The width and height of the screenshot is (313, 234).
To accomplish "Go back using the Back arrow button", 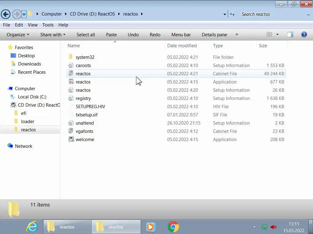I will pyautogui.click(x=6, y=14).
